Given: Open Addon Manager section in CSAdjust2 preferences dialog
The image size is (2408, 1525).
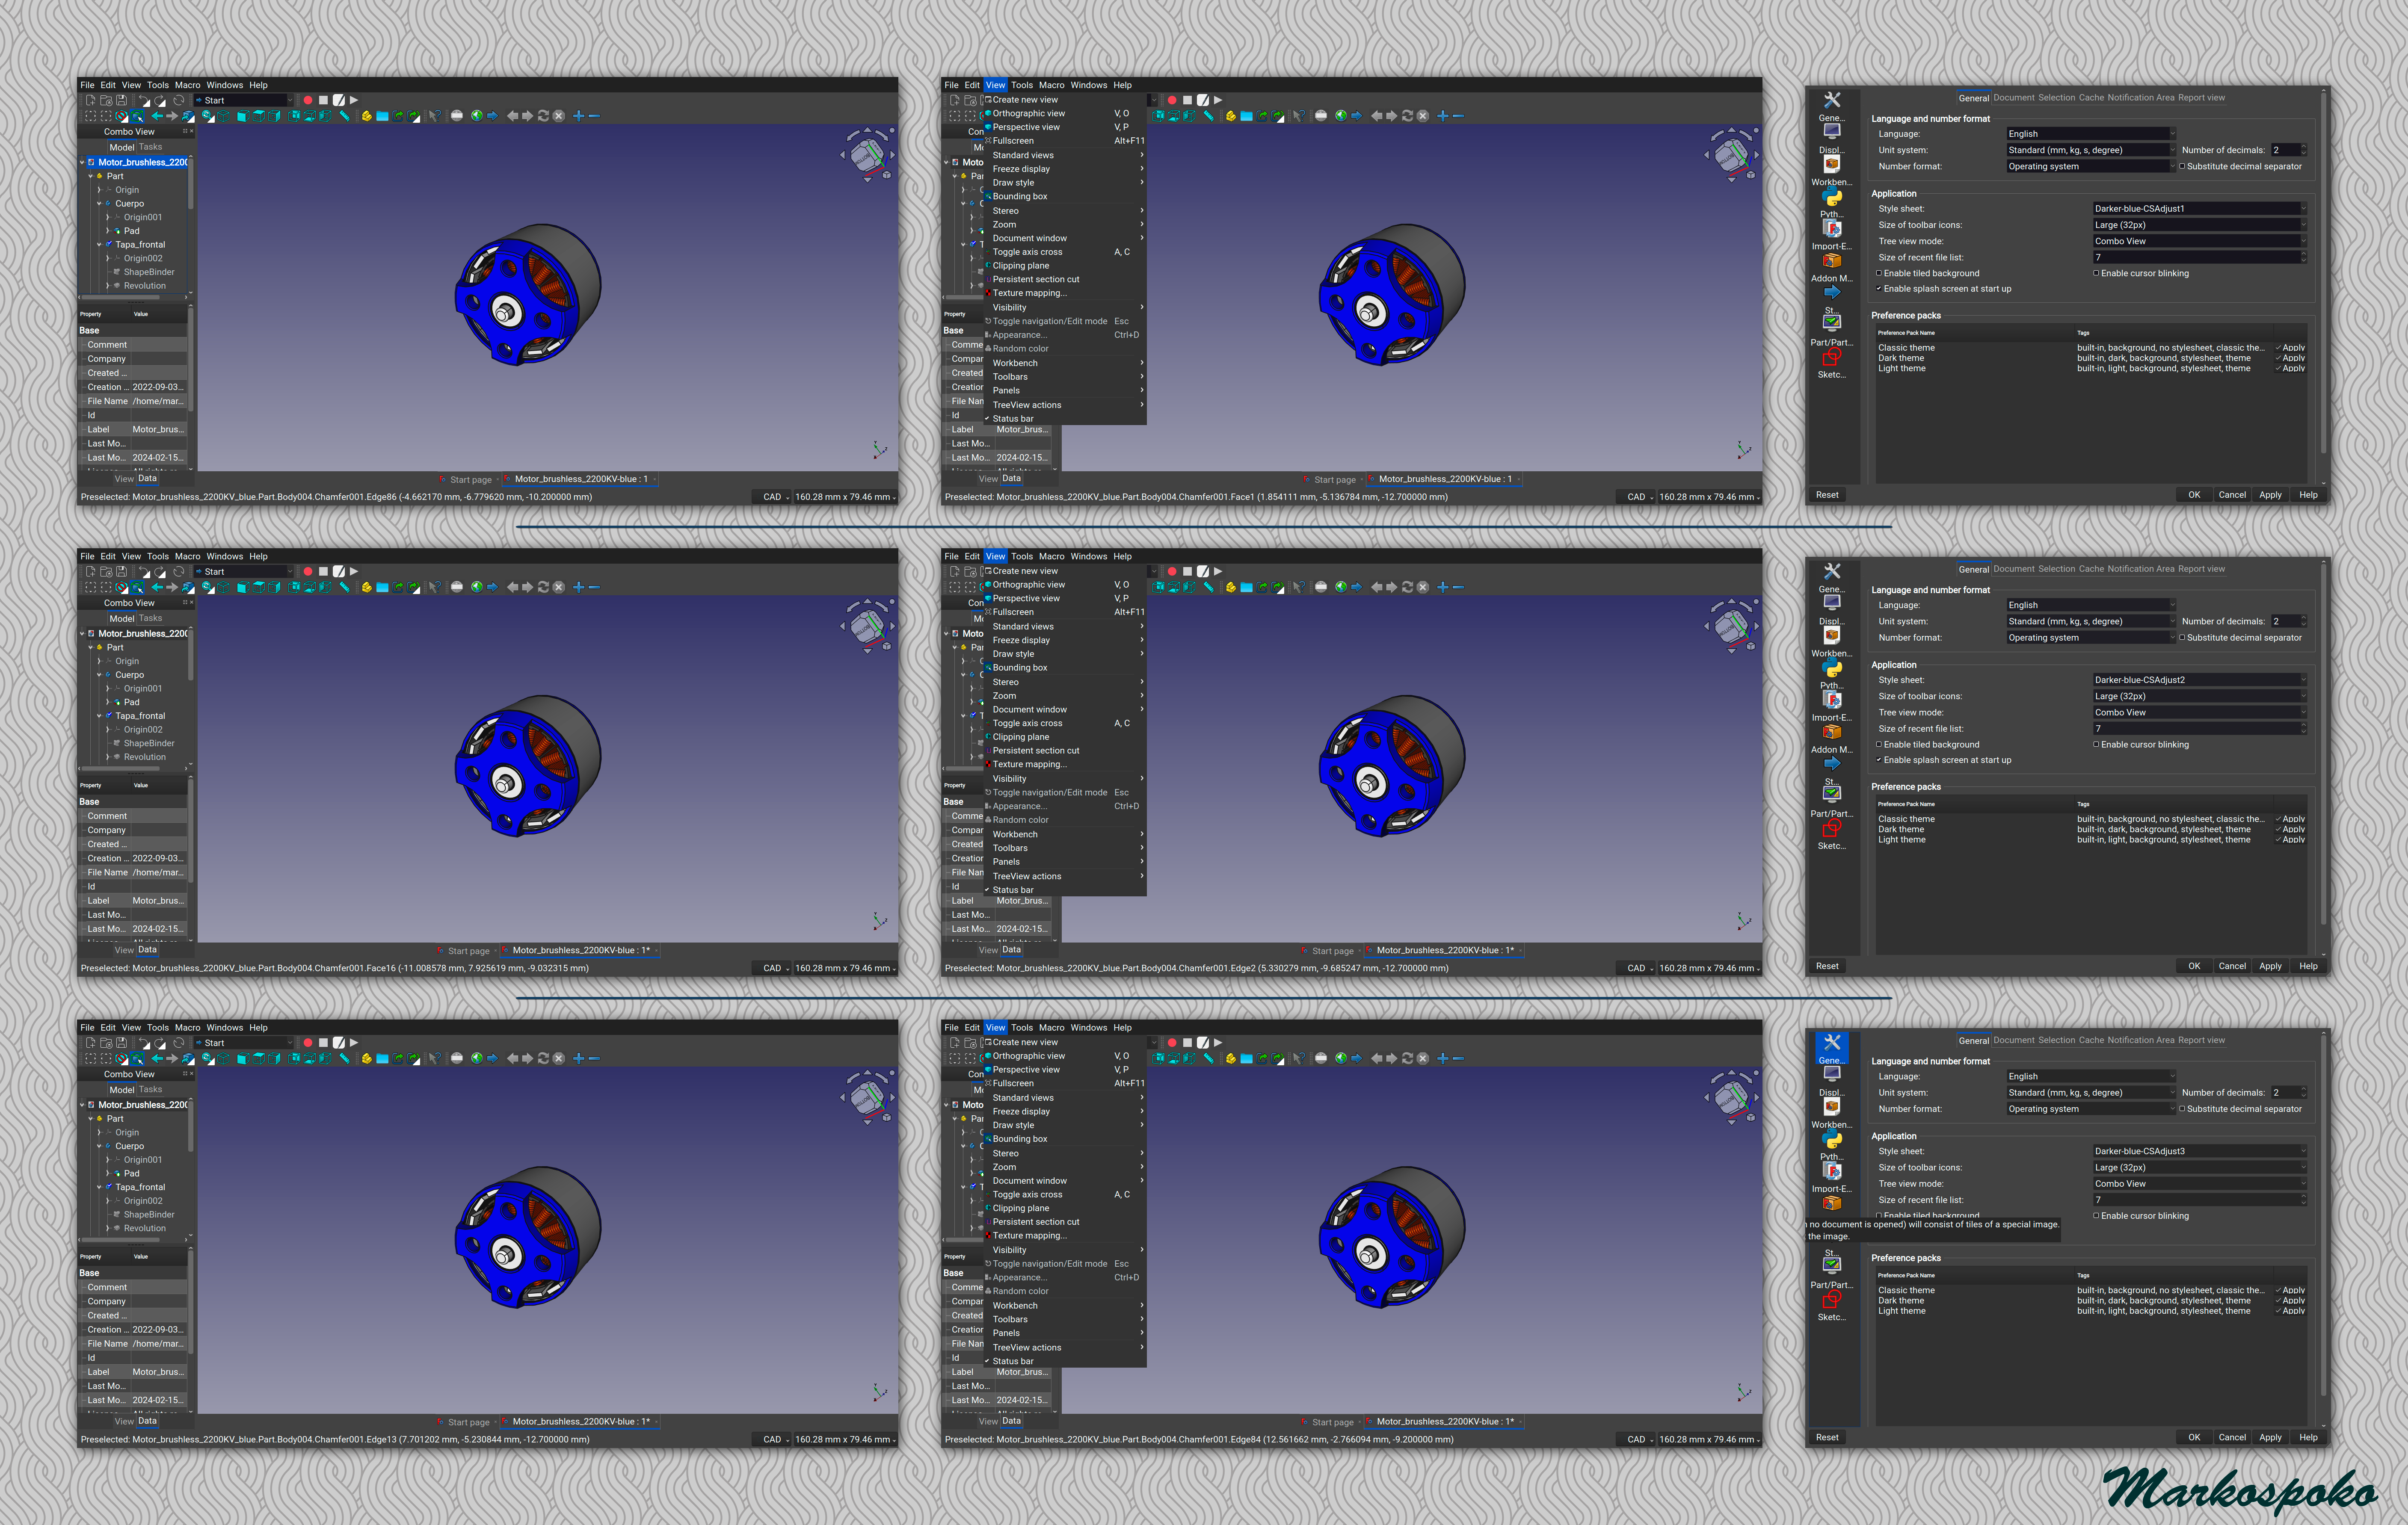Looking at the screenshot, I should coord(1832,738).
